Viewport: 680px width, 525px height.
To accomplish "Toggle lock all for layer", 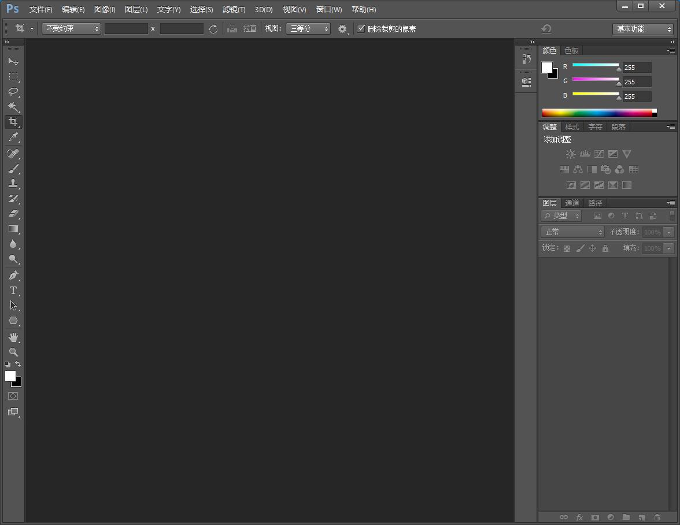I will click(605, 248).
